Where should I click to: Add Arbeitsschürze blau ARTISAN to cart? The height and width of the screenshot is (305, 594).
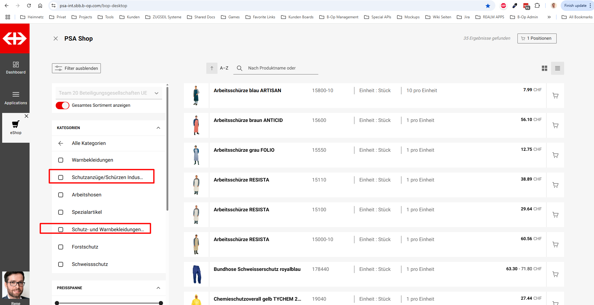(x=555, y=96)
